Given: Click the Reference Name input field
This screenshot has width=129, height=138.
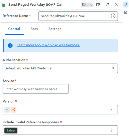Looking at the screenshot, I should 78,16.
